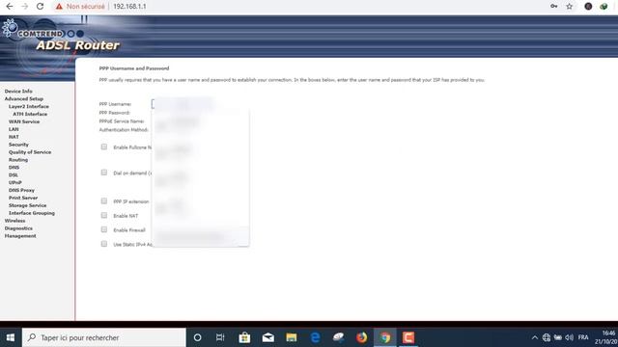Tick the Use Static IPv4 Address checkbox
The width and height of the screenshot is (618, 347).
(x=104, y=244)
